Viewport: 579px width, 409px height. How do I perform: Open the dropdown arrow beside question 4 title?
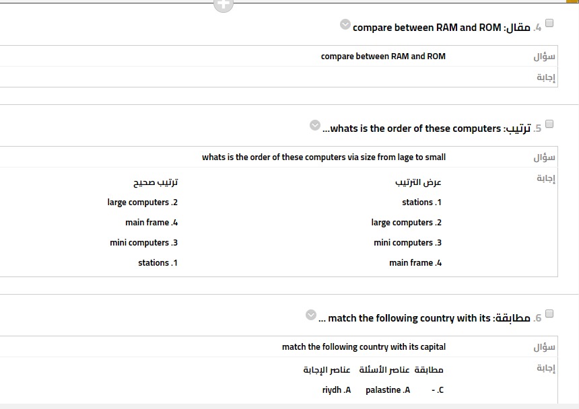[x=345, y=25]
